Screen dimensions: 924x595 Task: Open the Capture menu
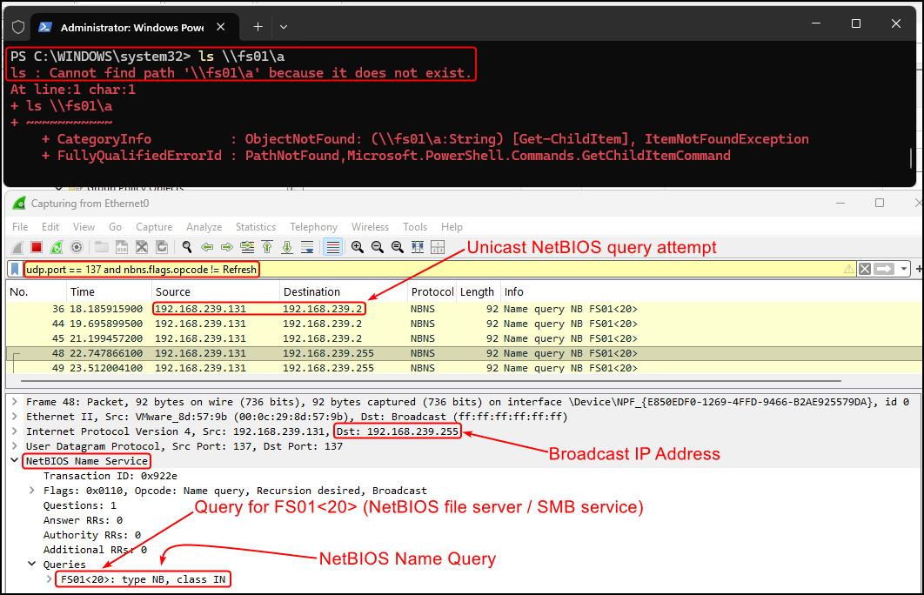[154, 227]
